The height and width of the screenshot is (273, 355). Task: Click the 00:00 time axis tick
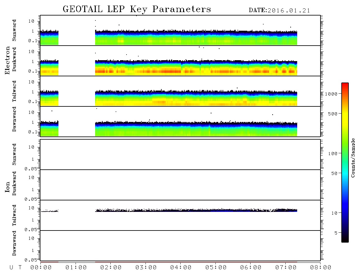pos(41,267)
